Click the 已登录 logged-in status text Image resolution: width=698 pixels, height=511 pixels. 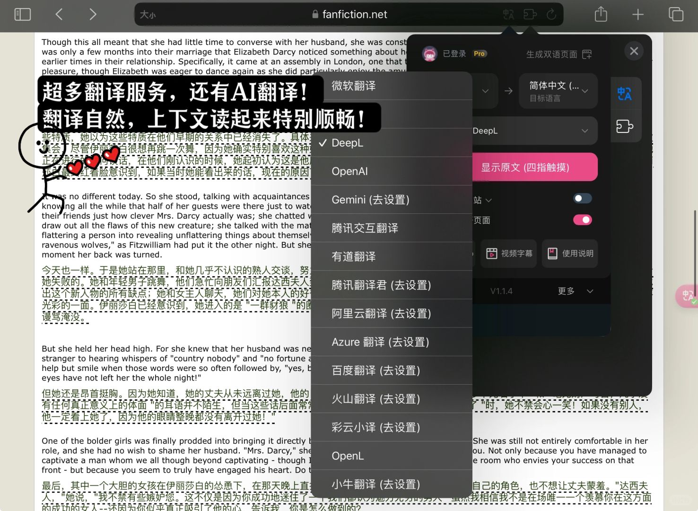pos(454,54)
